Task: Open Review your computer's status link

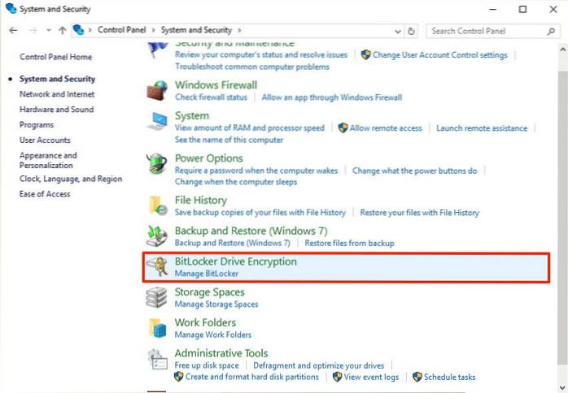Action: [261, 54]
